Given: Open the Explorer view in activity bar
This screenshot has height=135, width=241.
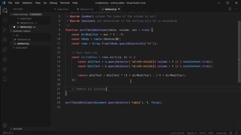Looking at the screenshot, I should (x=5, y=10).
